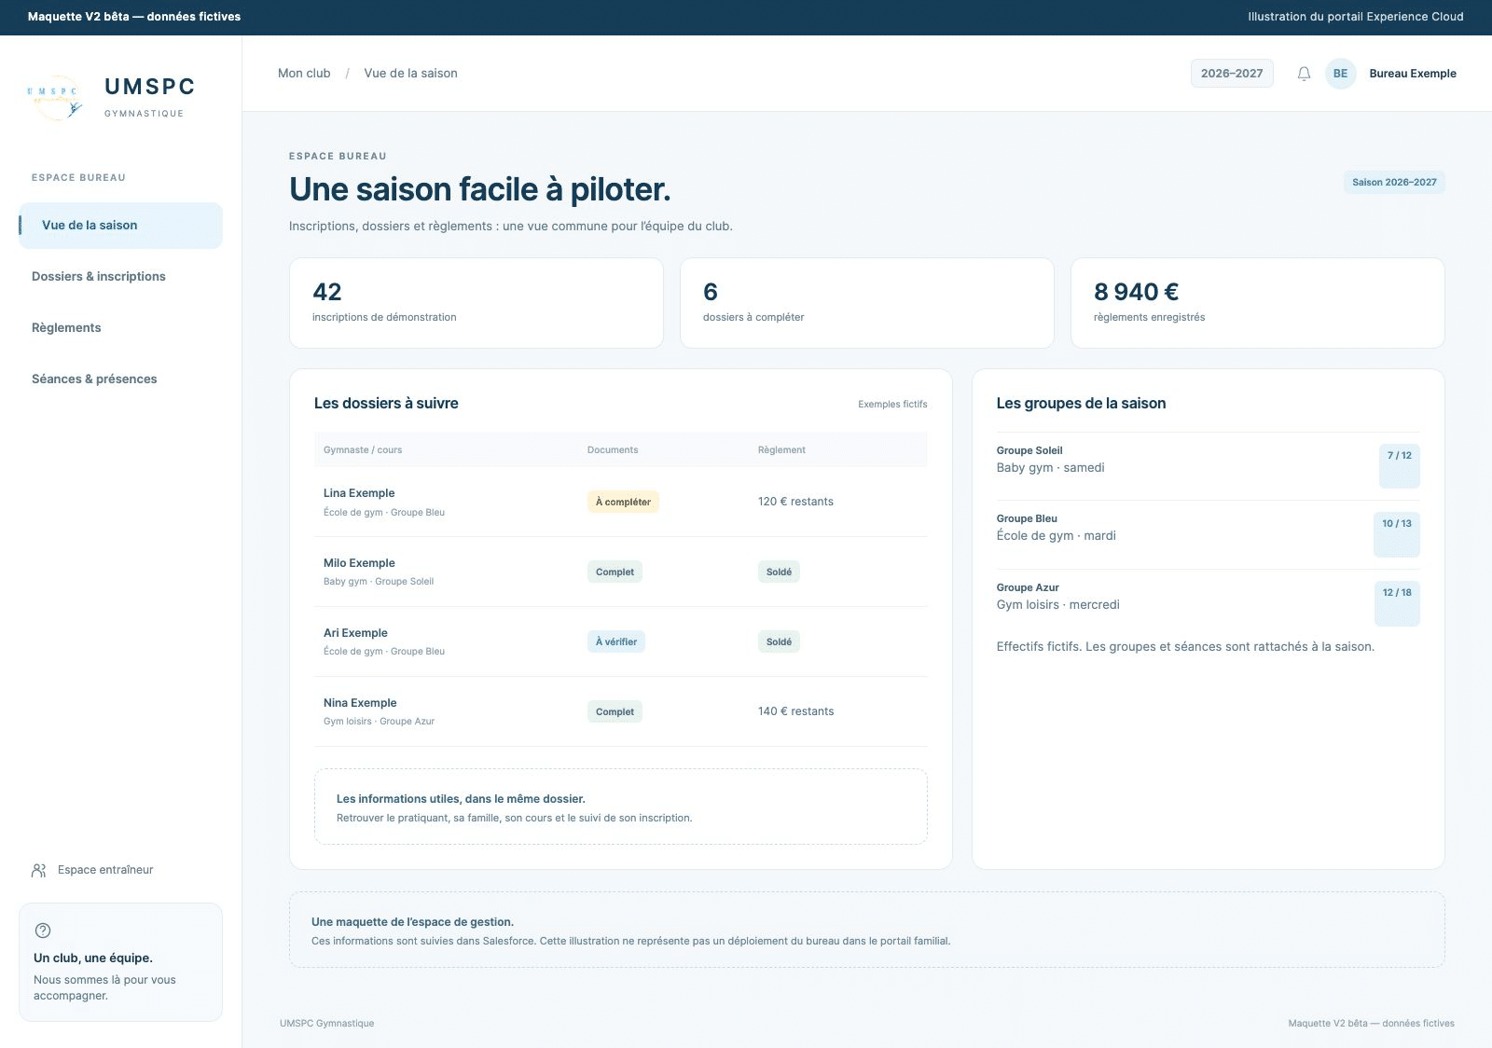The height and width of the screenshot is (1048, 1492).
Task: Select Lina Exemple row name
Action: pyautogui.click(x=359, y=493)
